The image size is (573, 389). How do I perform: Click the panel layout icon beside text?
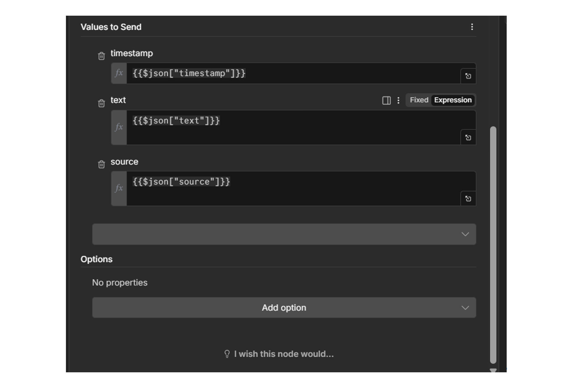tap(386, 100)
